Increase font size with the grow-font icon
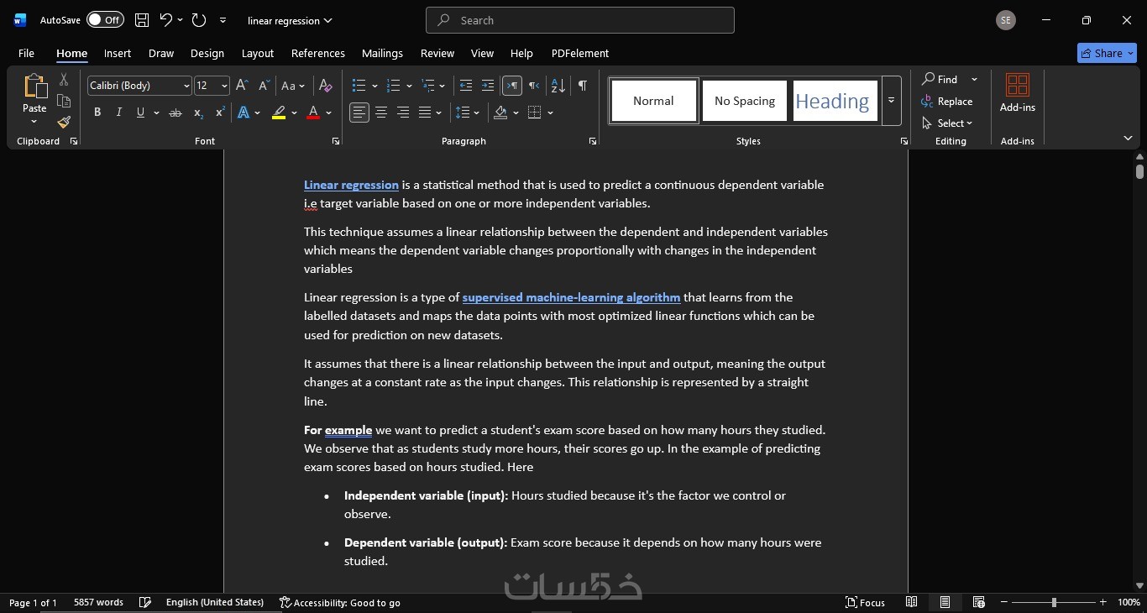 tap(242, 86)
